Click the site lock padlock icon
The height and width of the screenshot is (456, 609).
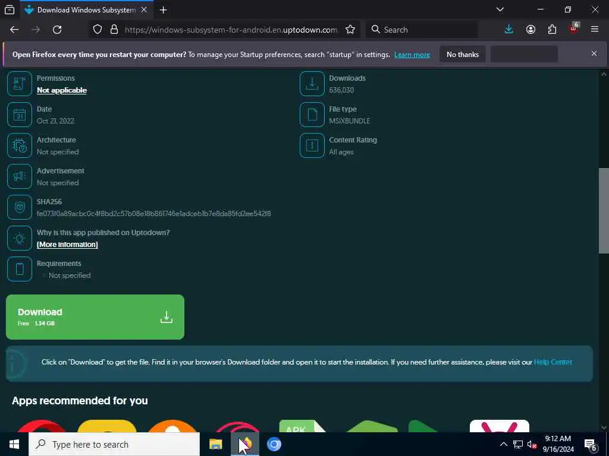coord(114,30)
